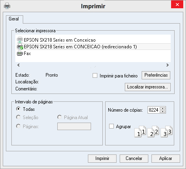Select the Fax printer icon
The height and width of the screenshot is (169, 186).
coord(20,53)
